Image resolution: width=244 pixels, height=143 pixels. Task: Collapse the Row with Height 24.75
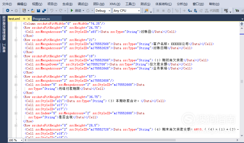click(16, 28)
